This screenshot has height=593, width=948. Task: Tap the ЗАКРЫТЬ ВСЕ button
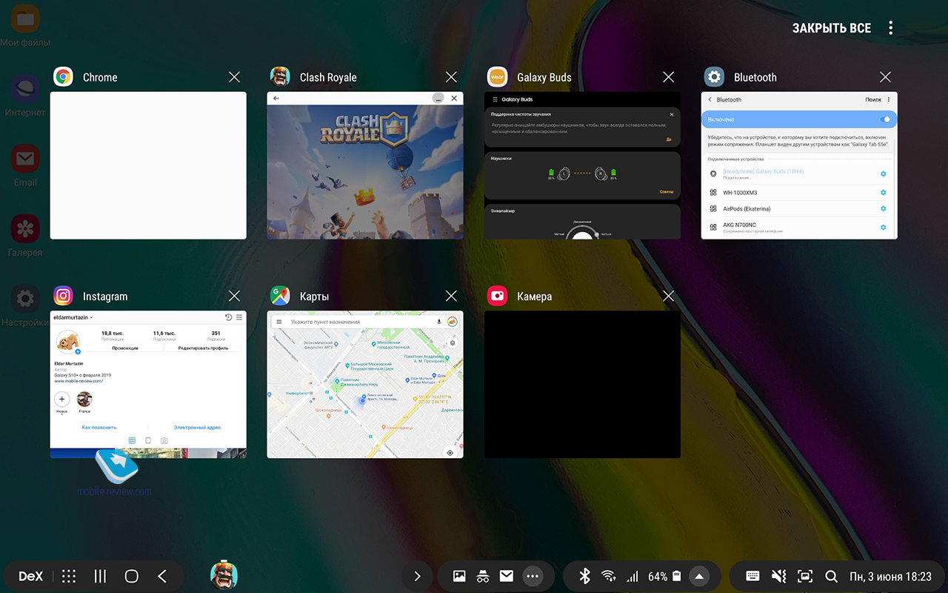point(832,28)
